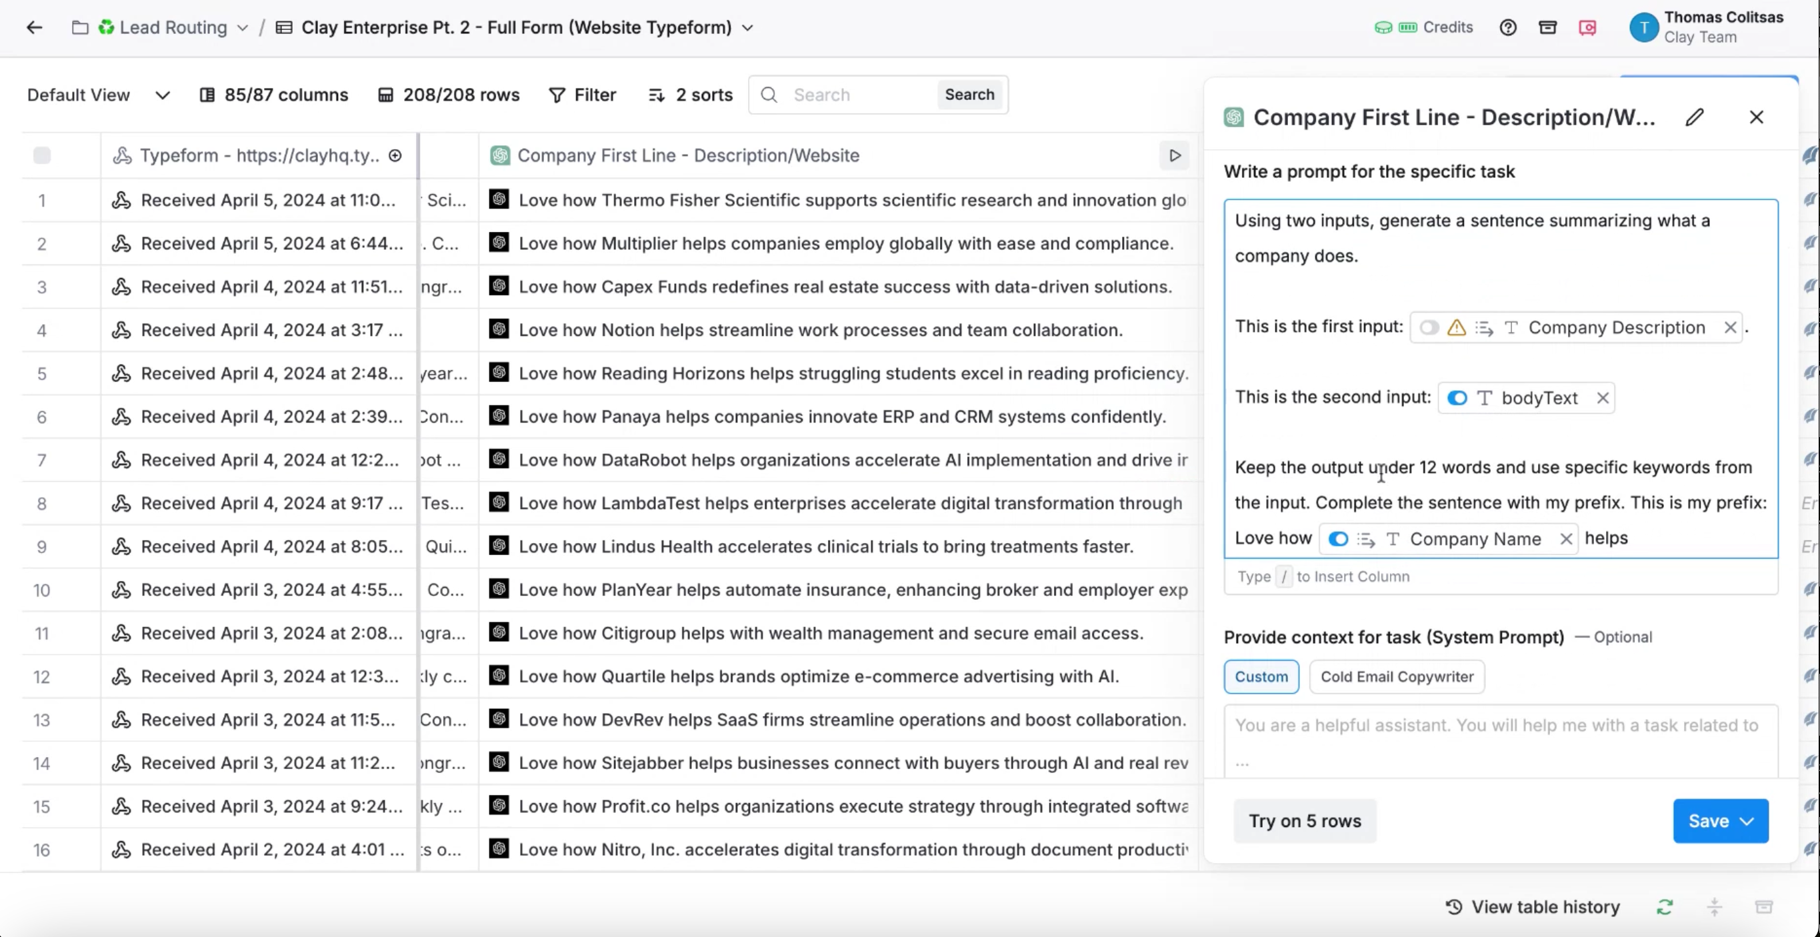1820x937 pixels.
Task: Click the Typeform column settings circle icon
Action: [x=395, y=155]
